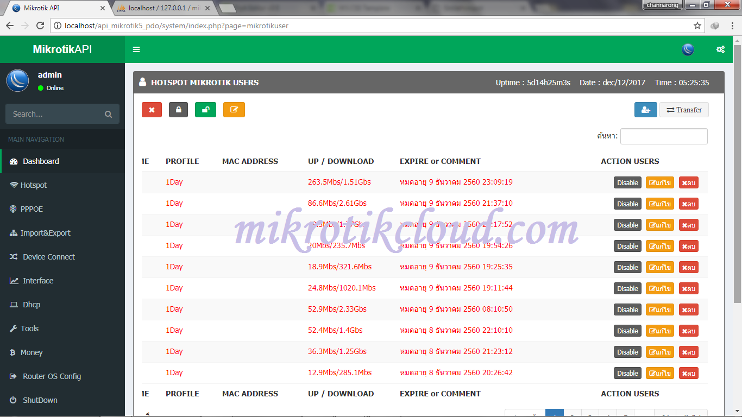Delete user expiring 23:09:19
This screenshot has width=742, height=417.
(x=689, y=182)
